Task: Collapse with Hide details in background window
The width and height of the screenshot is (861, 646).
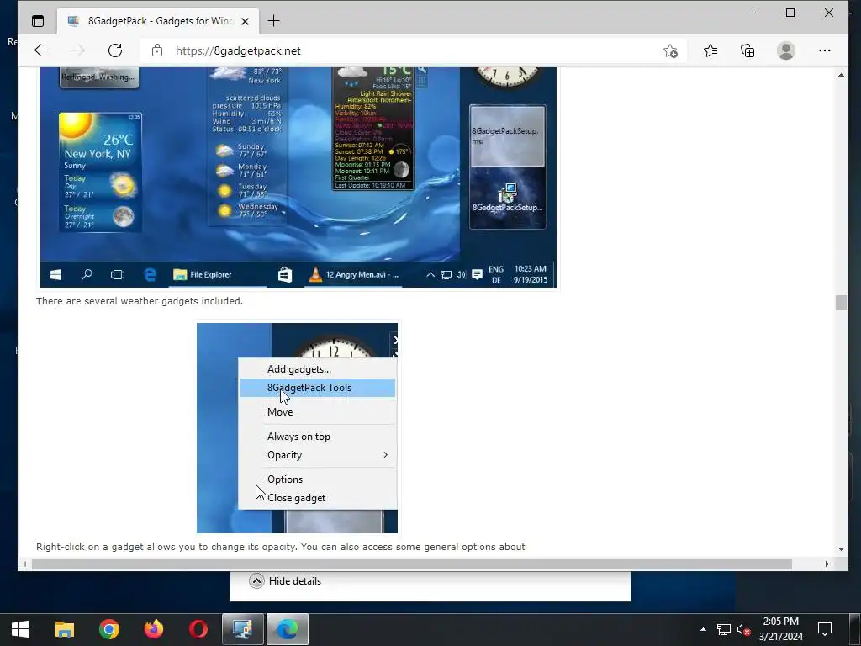Action: pyautogui.click(x=286, y=581)
